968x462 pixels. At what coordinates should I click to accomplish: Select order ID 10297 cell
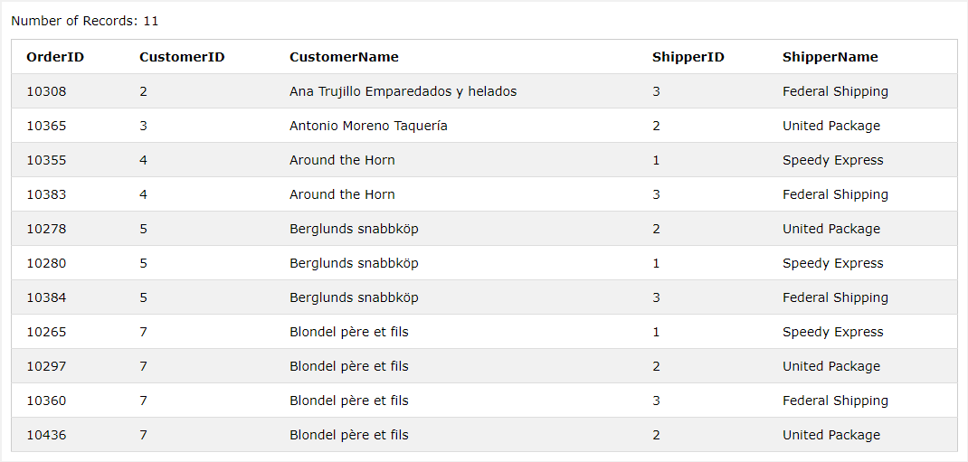pos(46,366)
